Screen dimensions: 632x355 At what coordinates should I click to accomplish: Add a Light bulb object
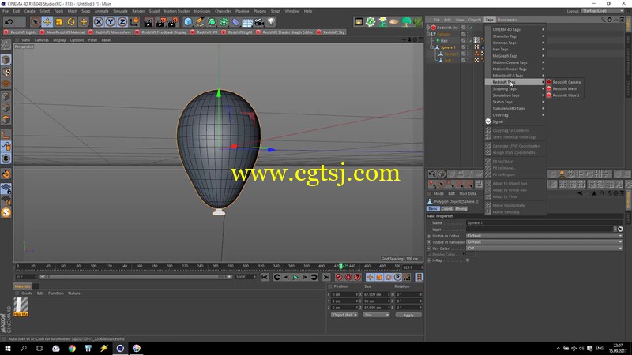coord(271,22)
